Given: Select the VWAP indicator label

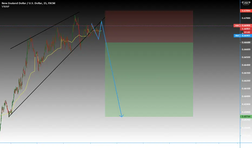Looking at the screenshot, I should coord(5,6).
